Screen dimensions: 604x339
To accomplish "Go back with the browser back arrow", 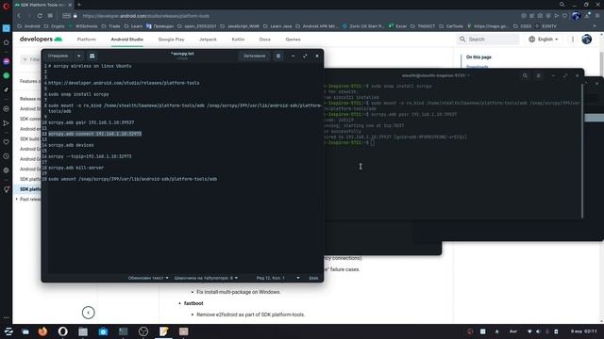I will coord(19,16).
